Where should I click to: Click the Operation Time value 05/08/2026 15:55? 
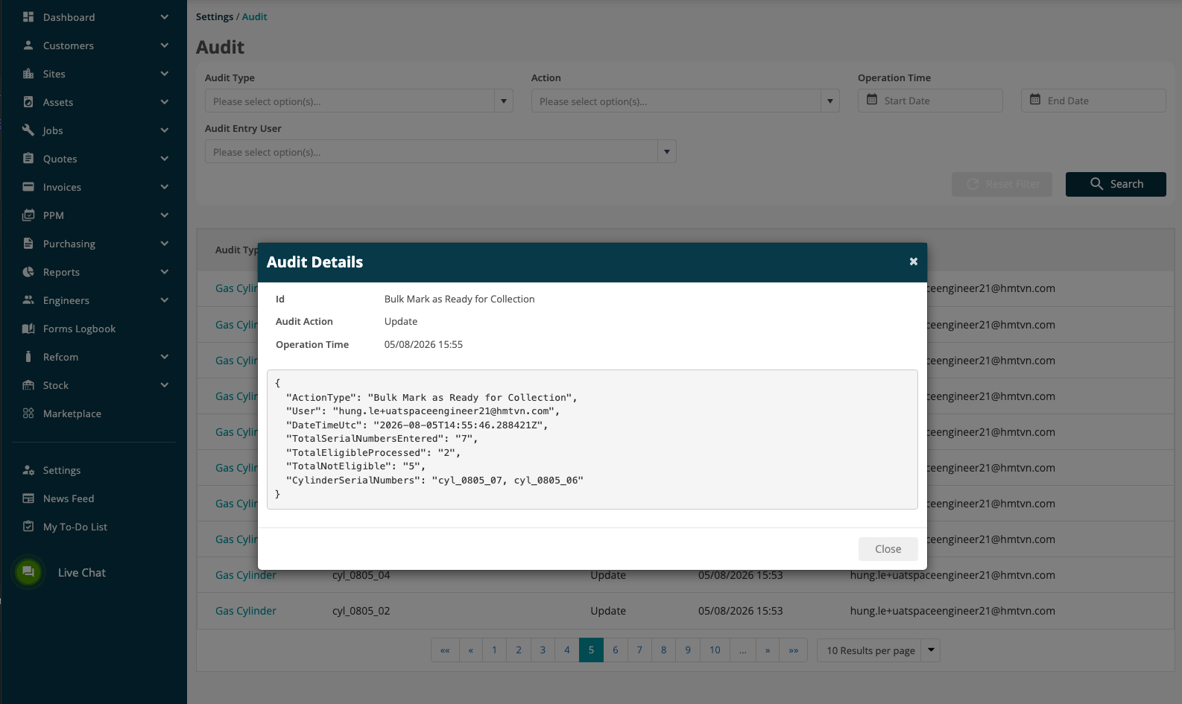click(x=423, y=344)
